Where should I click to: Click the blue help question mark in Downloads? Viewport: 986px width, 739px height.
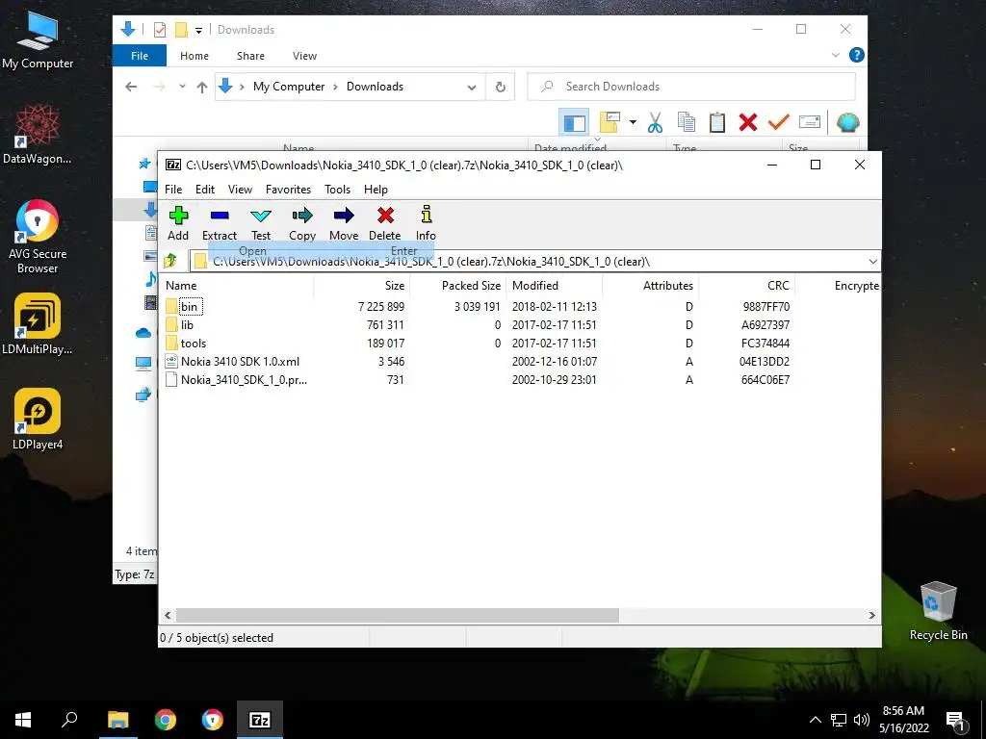click(x=856, y=55)
